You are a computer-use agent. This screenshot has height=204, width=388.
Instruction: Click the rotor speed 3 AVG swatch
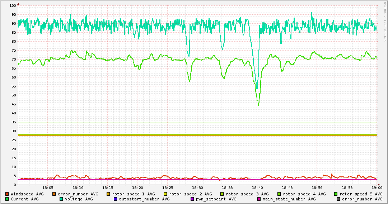(222, 194)
